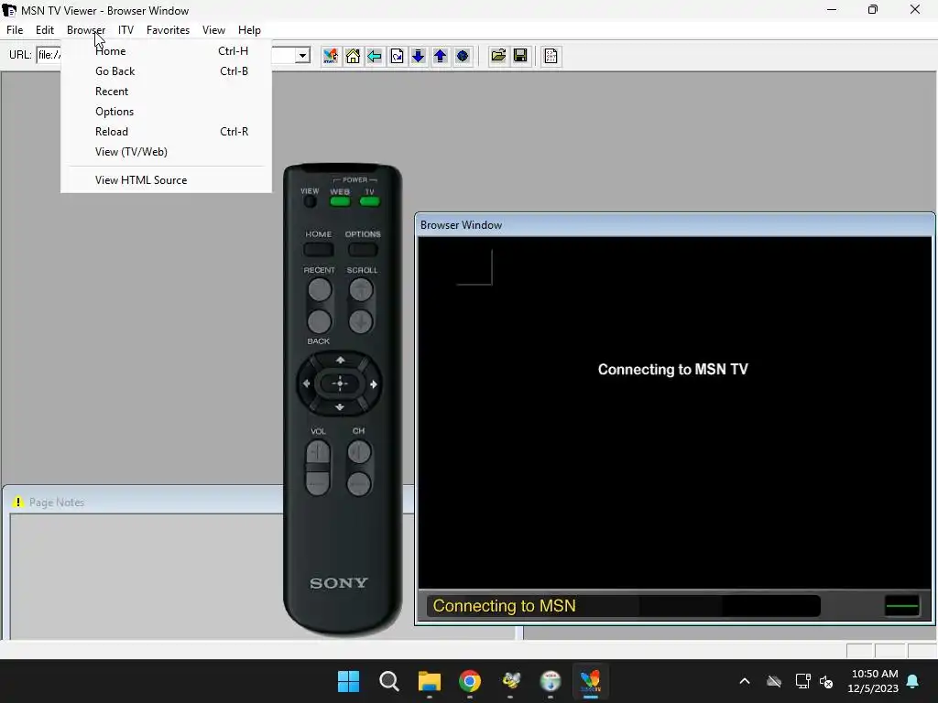Push the SCROLL down button on remote
This screenshot has height=703, width=938.
pyautogui.click(x=361, y=321)
